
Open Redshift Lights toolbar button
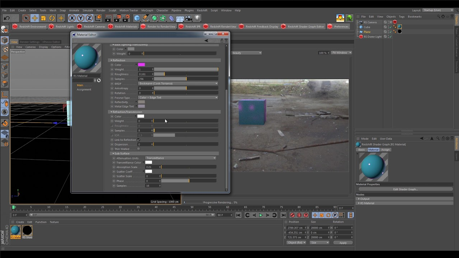[62, 27]
